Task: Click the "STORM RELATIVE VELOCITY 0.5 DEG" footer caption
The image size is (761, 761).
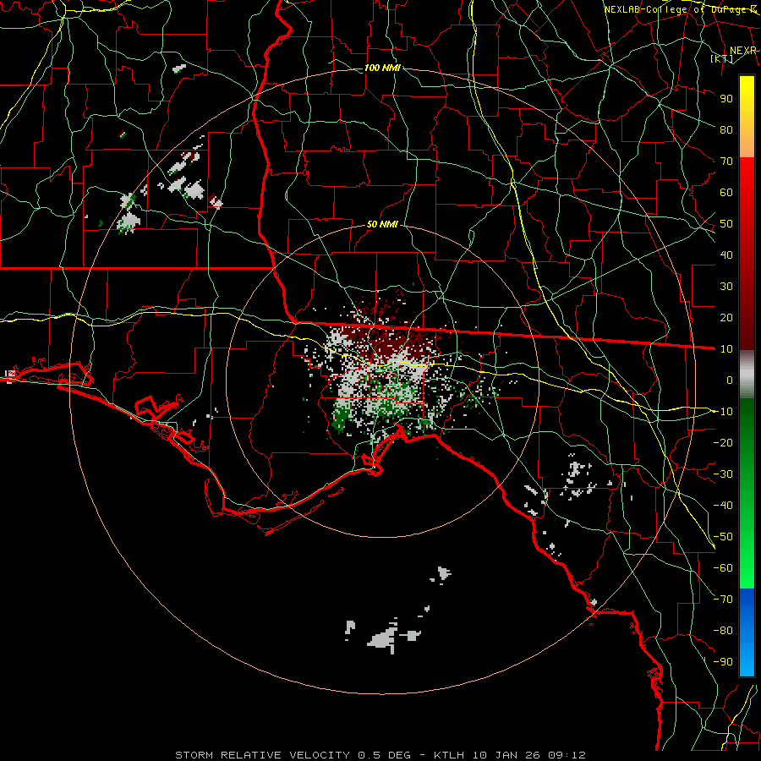Action: [293, 755]
